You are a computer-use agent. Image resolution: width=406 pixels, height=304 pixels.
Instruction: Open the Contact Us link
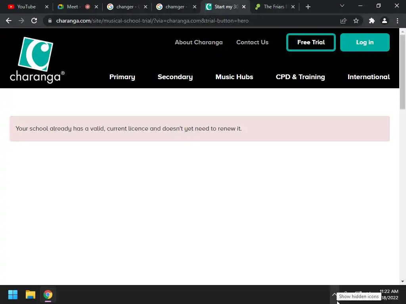point(252,42)
